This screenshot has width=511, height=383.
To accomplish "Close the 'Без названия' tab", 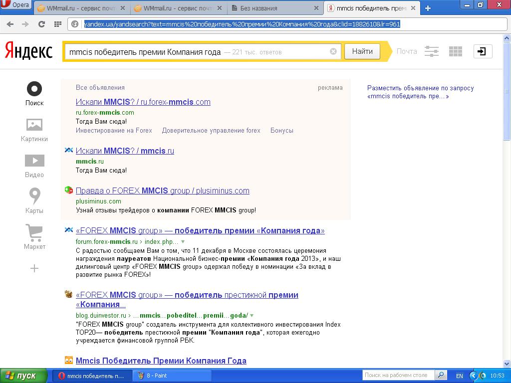I will (316, 8).
